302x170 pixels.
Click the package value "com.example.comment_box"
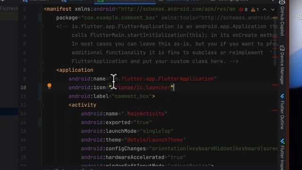tap(119, 18)
